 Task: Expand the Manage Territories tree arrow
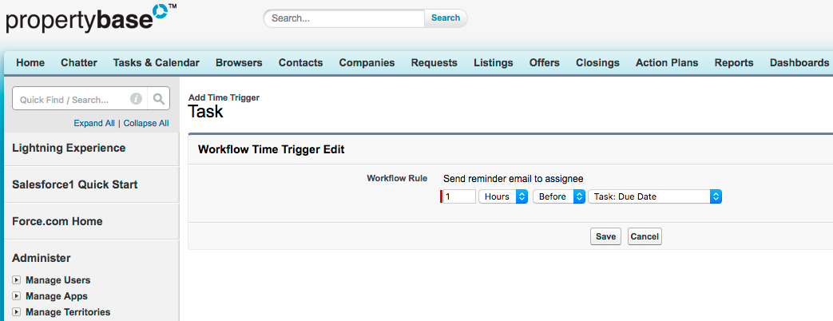click(17, 312)
